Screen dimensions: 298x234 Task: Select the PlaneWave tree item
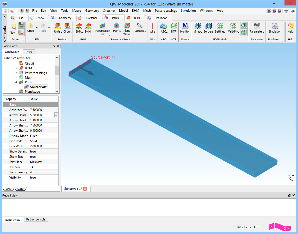[32, 92]
